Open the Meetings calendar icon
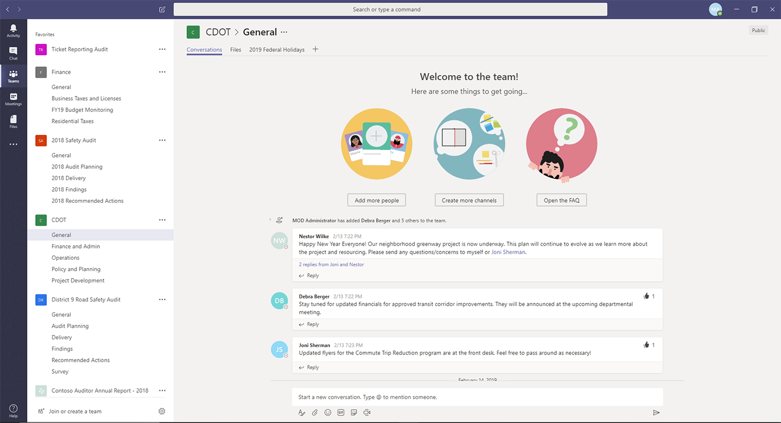 (13, 97)
